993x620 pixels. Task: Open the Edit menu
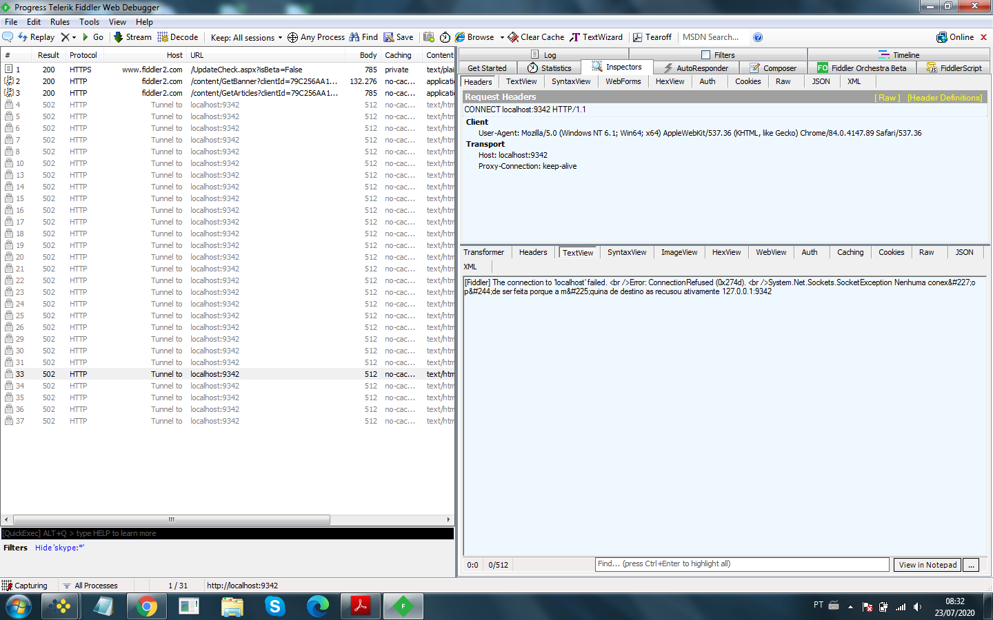34,22
